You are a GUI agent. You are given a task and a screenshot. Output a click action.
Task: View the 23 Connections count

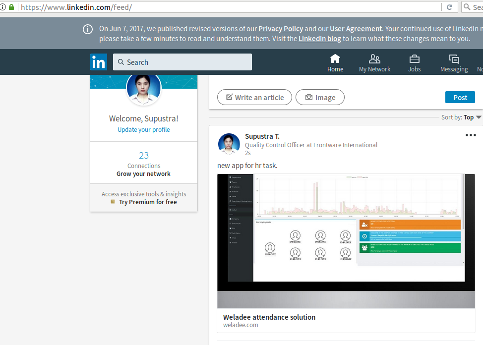pos(144,156)
